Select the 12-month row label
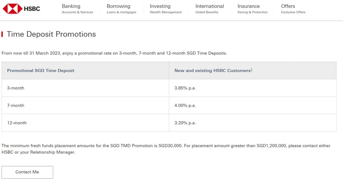The height and width of the screenshot is (182, 343). [17, 123]
